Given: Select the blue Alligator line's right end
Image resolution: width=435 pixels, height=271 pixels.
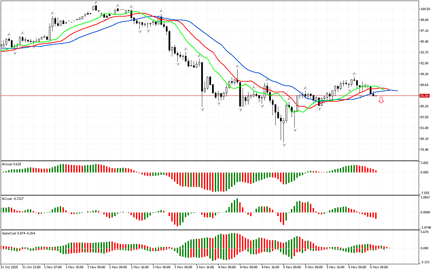Looking at the screenshot, I should [x=397, y=91].
